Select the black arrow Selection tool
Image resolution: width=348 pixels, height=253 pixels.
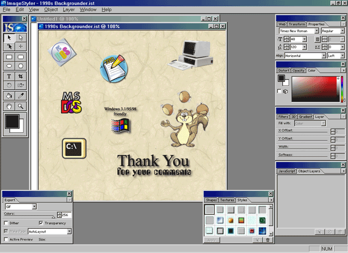tap(9, 38)
